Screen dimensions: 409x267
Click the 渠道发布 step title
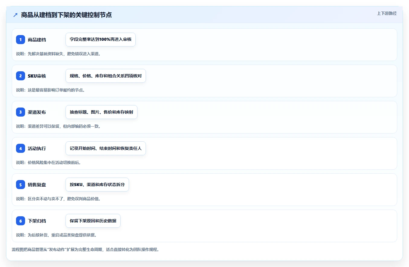[37, 112]
